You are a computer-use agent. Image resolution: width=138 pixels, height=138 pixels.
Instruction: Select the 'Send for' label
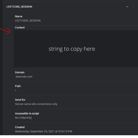pos(20,100)
